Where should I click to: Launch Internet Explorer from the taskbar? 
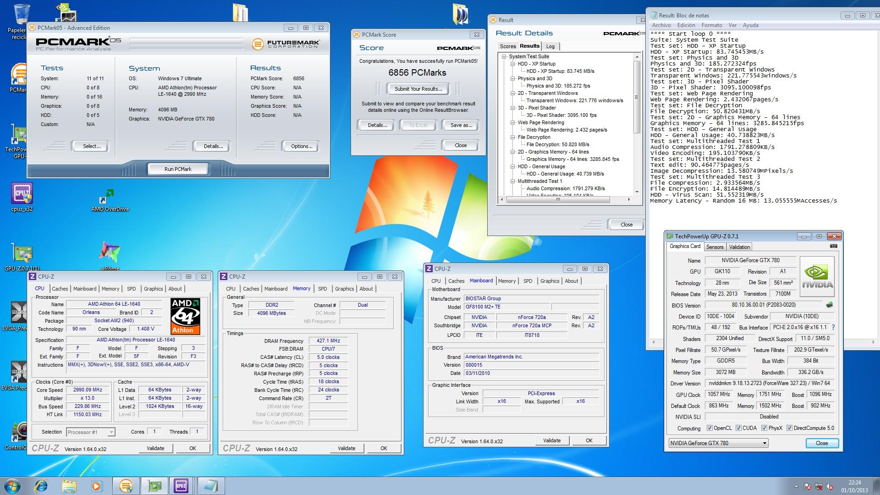click(41, 485)
